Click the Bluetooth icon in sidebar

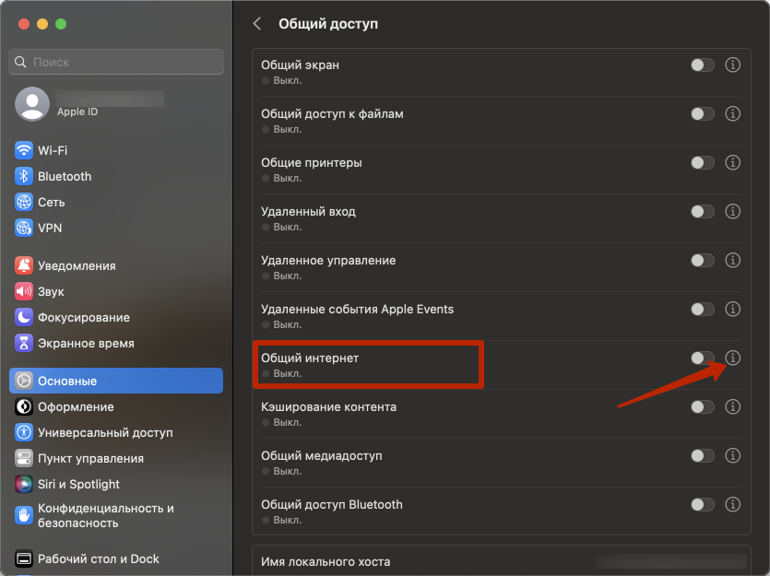[24, 176]
